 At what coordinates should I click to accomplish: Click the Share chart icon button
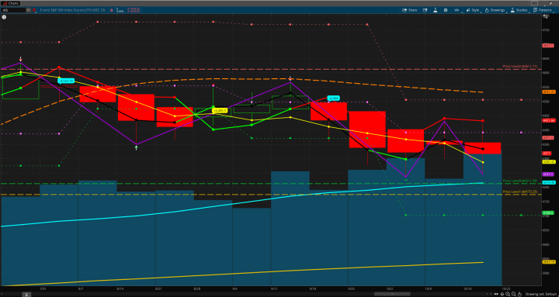[410, 10]
